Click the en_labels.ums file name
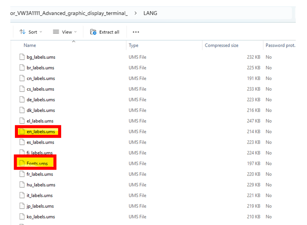This screenshot has width=307, height=225. pyautogui.click(x=41, y=132)
